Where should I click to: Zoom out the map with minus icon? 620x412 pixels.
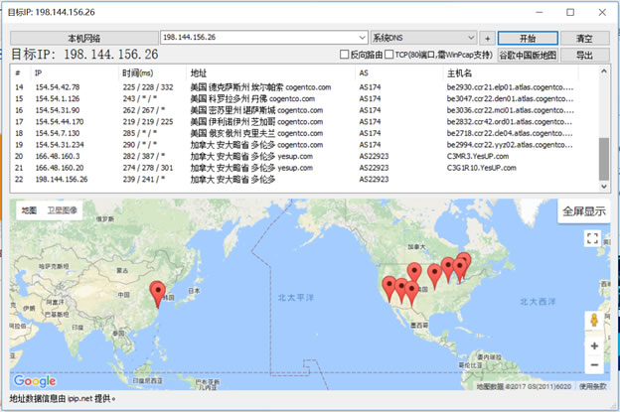[x=593, y=366]
